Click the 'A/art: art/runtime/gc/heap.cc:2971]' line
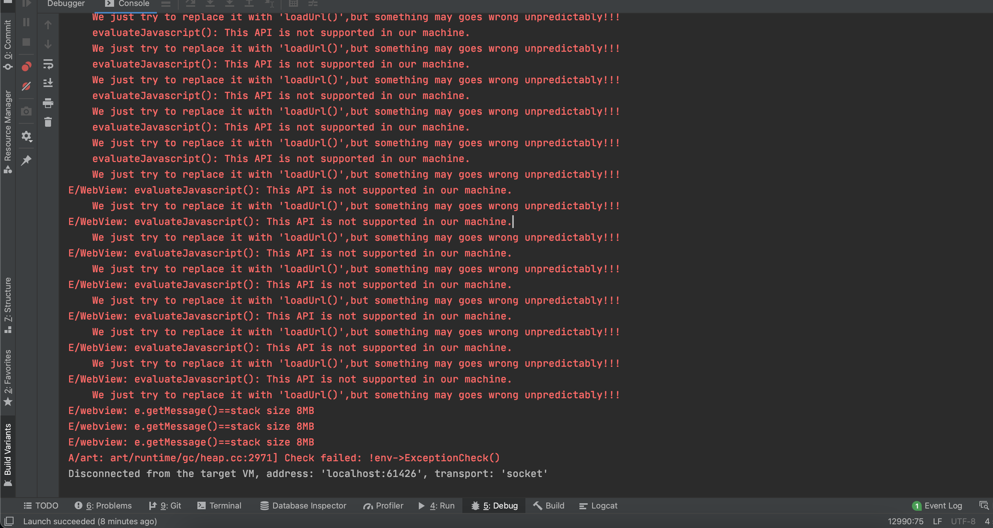 (x=284, y=458)
